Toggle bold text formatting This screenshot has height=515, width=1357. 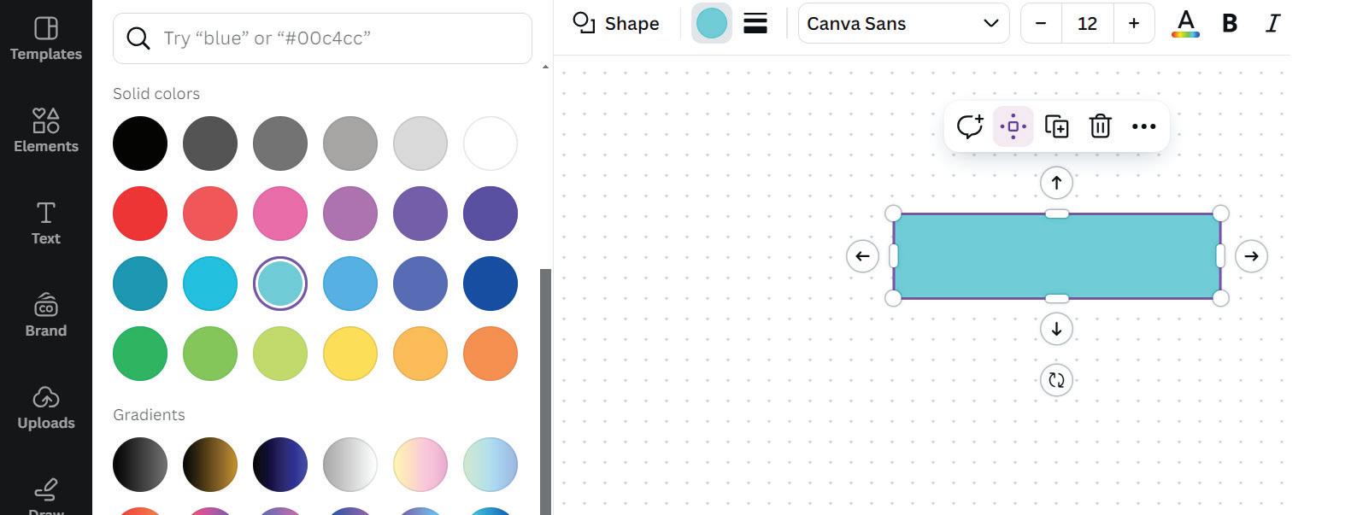point(1230,23)
